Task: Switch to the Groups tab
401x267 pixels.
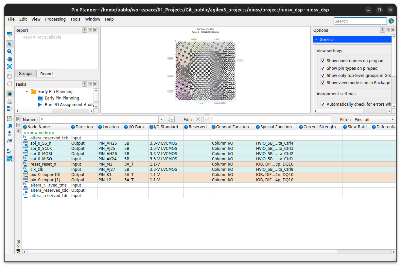Action: click(26, 74)
